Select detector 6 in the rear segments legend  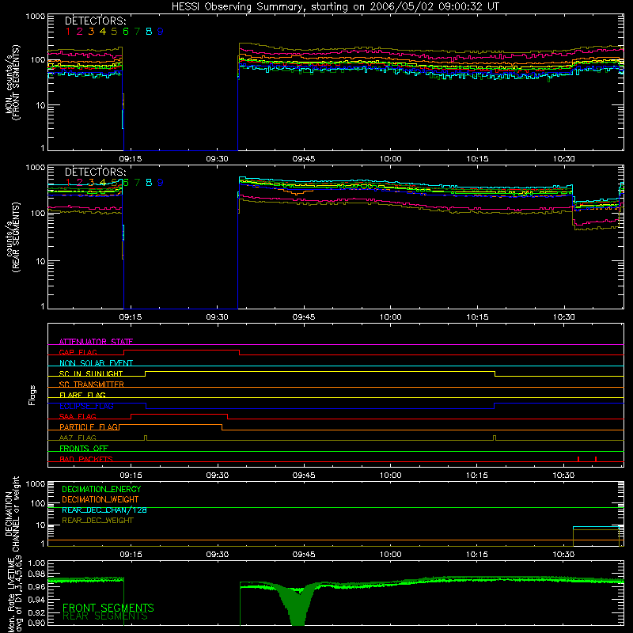point(126,183)
